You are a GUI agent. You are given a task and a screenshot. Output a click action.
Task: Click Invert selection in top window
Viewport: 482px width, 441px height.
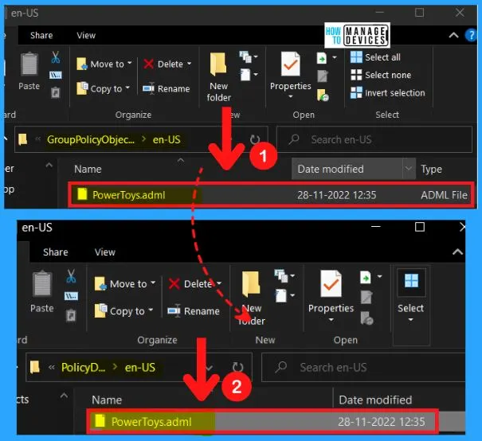(x=388, y=93)
